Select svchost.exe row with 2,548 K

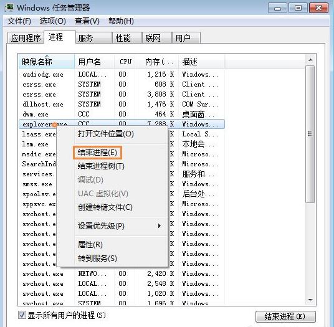(x=122, y=283)
